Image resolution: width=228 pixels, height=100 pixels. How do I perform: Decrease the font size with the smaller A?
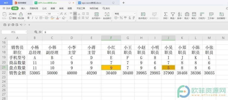coord(65,14)
